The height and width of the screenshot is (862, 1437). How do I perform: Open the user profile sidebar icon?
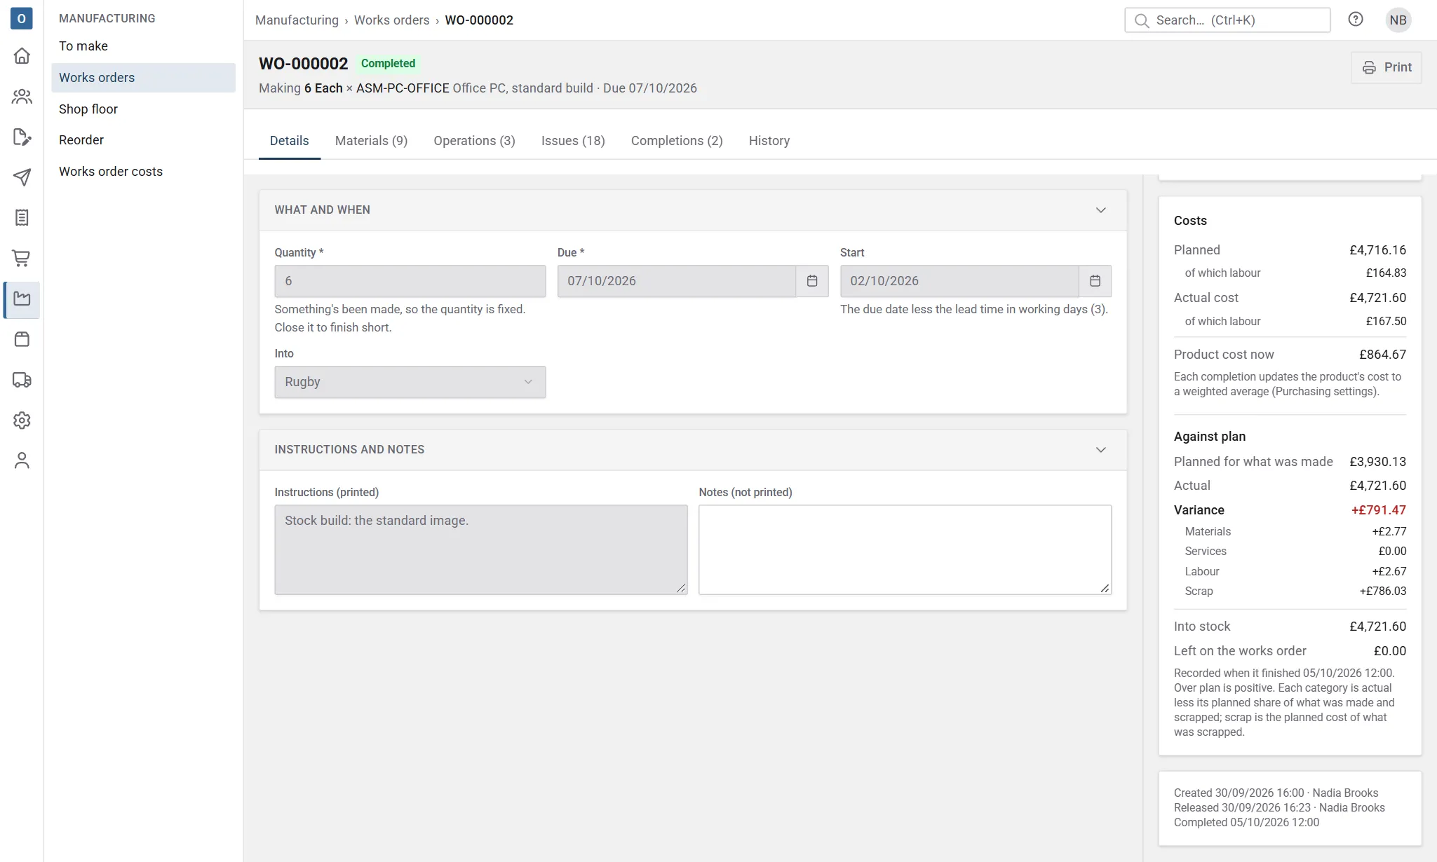[x=22, y=460]
